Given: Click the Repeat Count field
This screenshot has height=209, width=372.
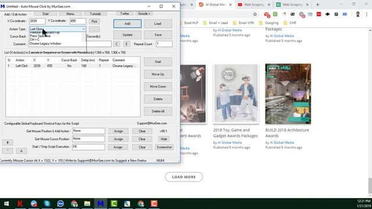Looking at the screenshot, I should (x=164, y=44).
